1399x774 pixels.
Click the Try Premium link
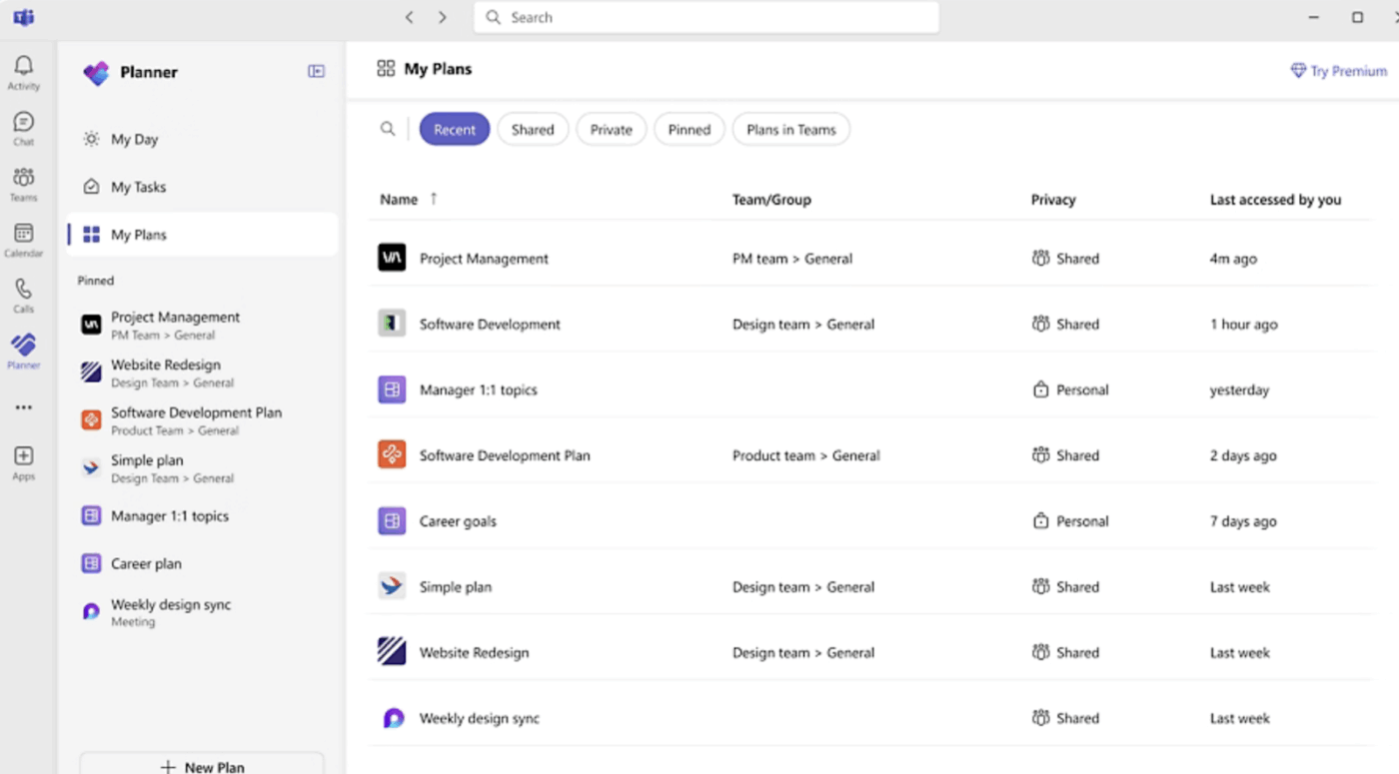pos(1339,71)
